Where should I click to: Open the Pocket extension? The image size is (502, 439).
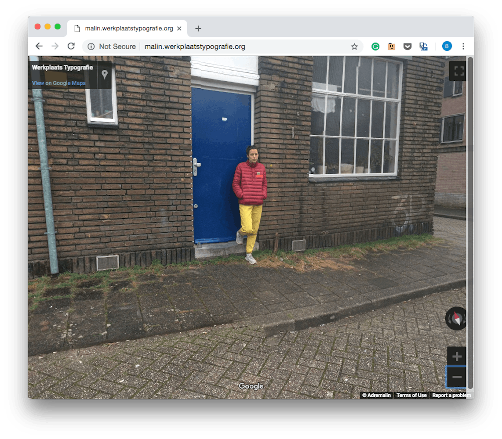click(x=407, y=47)
